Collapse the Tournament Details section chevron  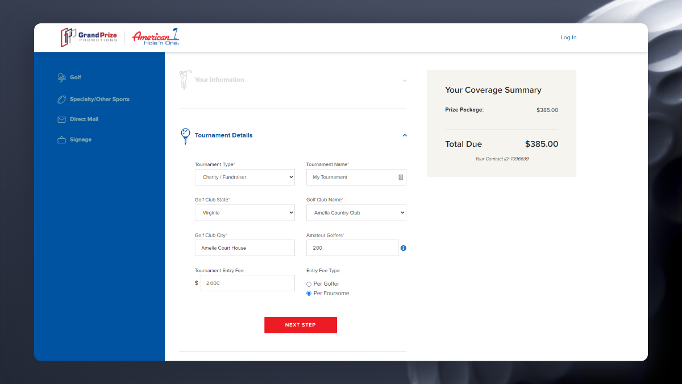[405, 135]
